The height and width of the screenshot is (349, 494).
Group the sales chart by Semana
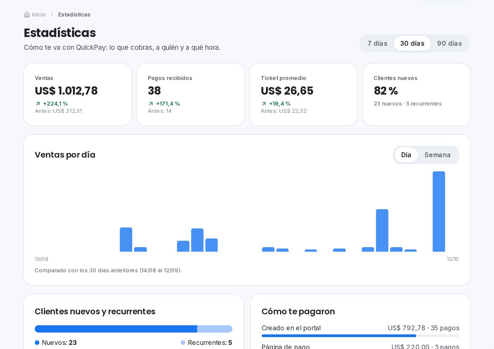(x=437, y=155)
